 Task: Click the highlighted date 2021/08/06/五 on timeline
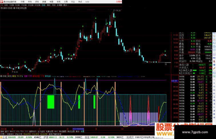(78, 129)
